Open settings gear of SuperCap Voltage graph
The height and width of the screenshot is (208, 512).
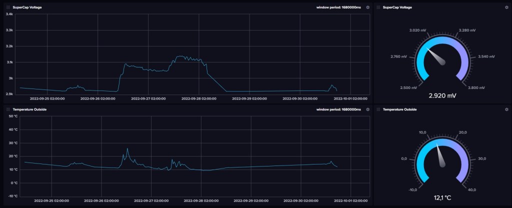tap(368, 7)
